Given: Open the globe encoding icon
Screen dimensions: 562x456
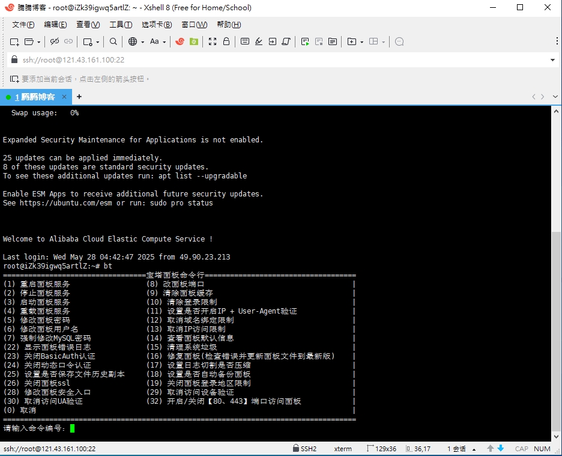Looking at the screenshot, I should (x=133, y=41).
